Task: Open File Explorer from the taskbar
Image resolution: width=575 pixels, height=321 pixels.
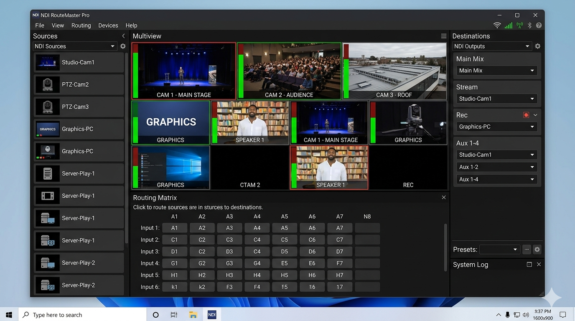Action: [x=193, y=315]
